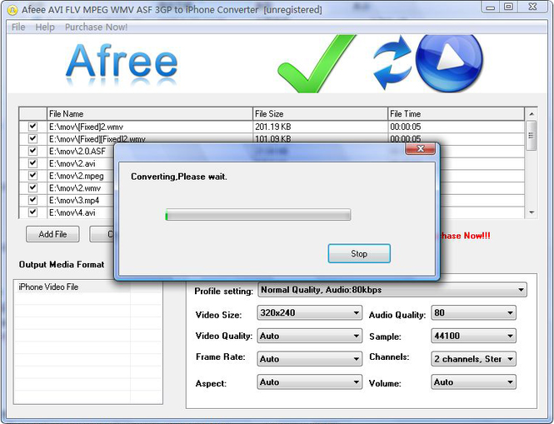Uncheck the [Fixed]2.wmv file checkbox

(32, 127)
